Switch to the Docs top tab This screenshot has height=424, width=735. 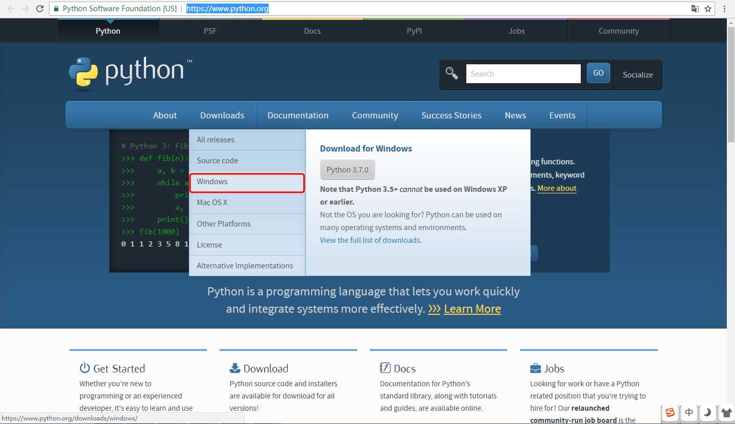click(313, 31)
